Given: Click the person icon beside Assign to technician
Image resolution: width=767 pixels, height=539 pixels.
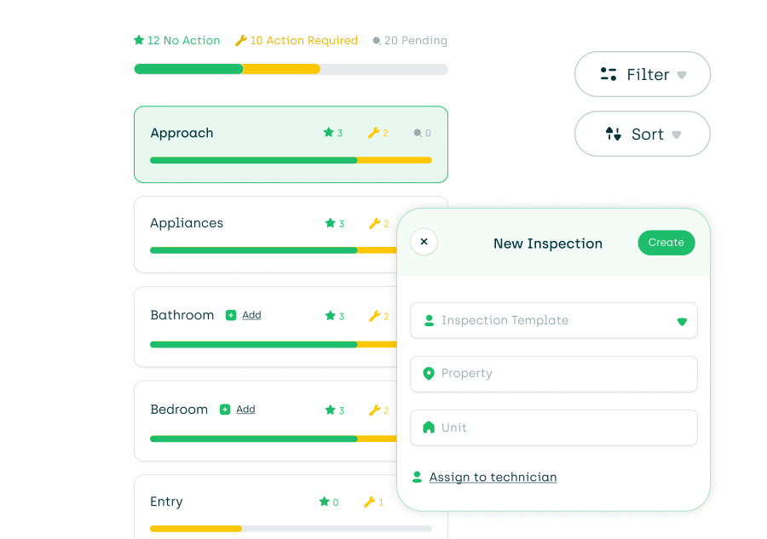Looking at the screenshot, I should click(417, 478).
